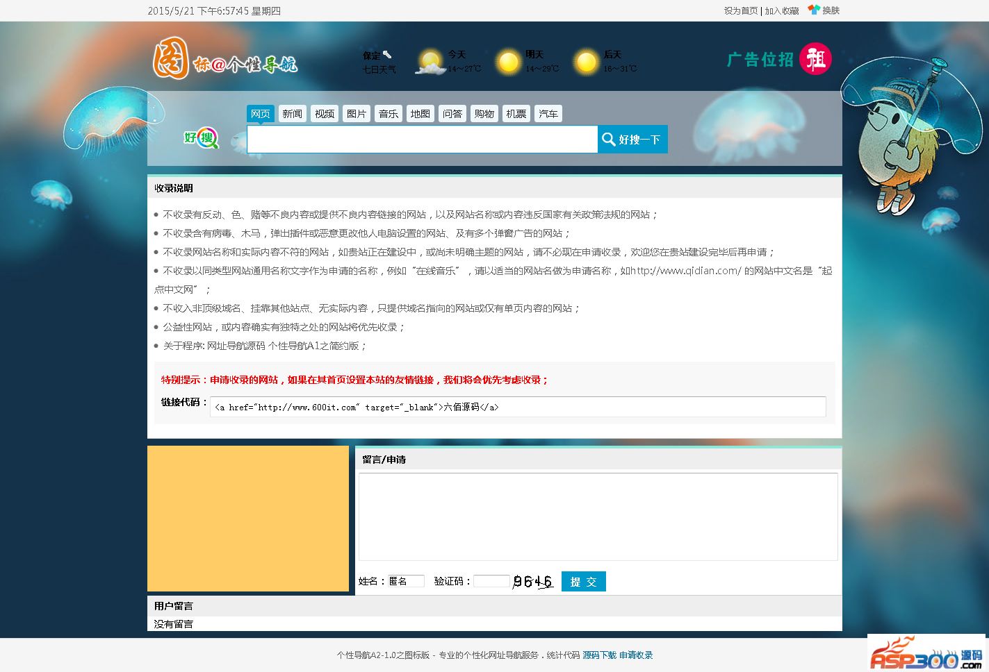The image size is (989, 672).
Task: Choose the 图片 search tab
Action: (x=357, y=114)
